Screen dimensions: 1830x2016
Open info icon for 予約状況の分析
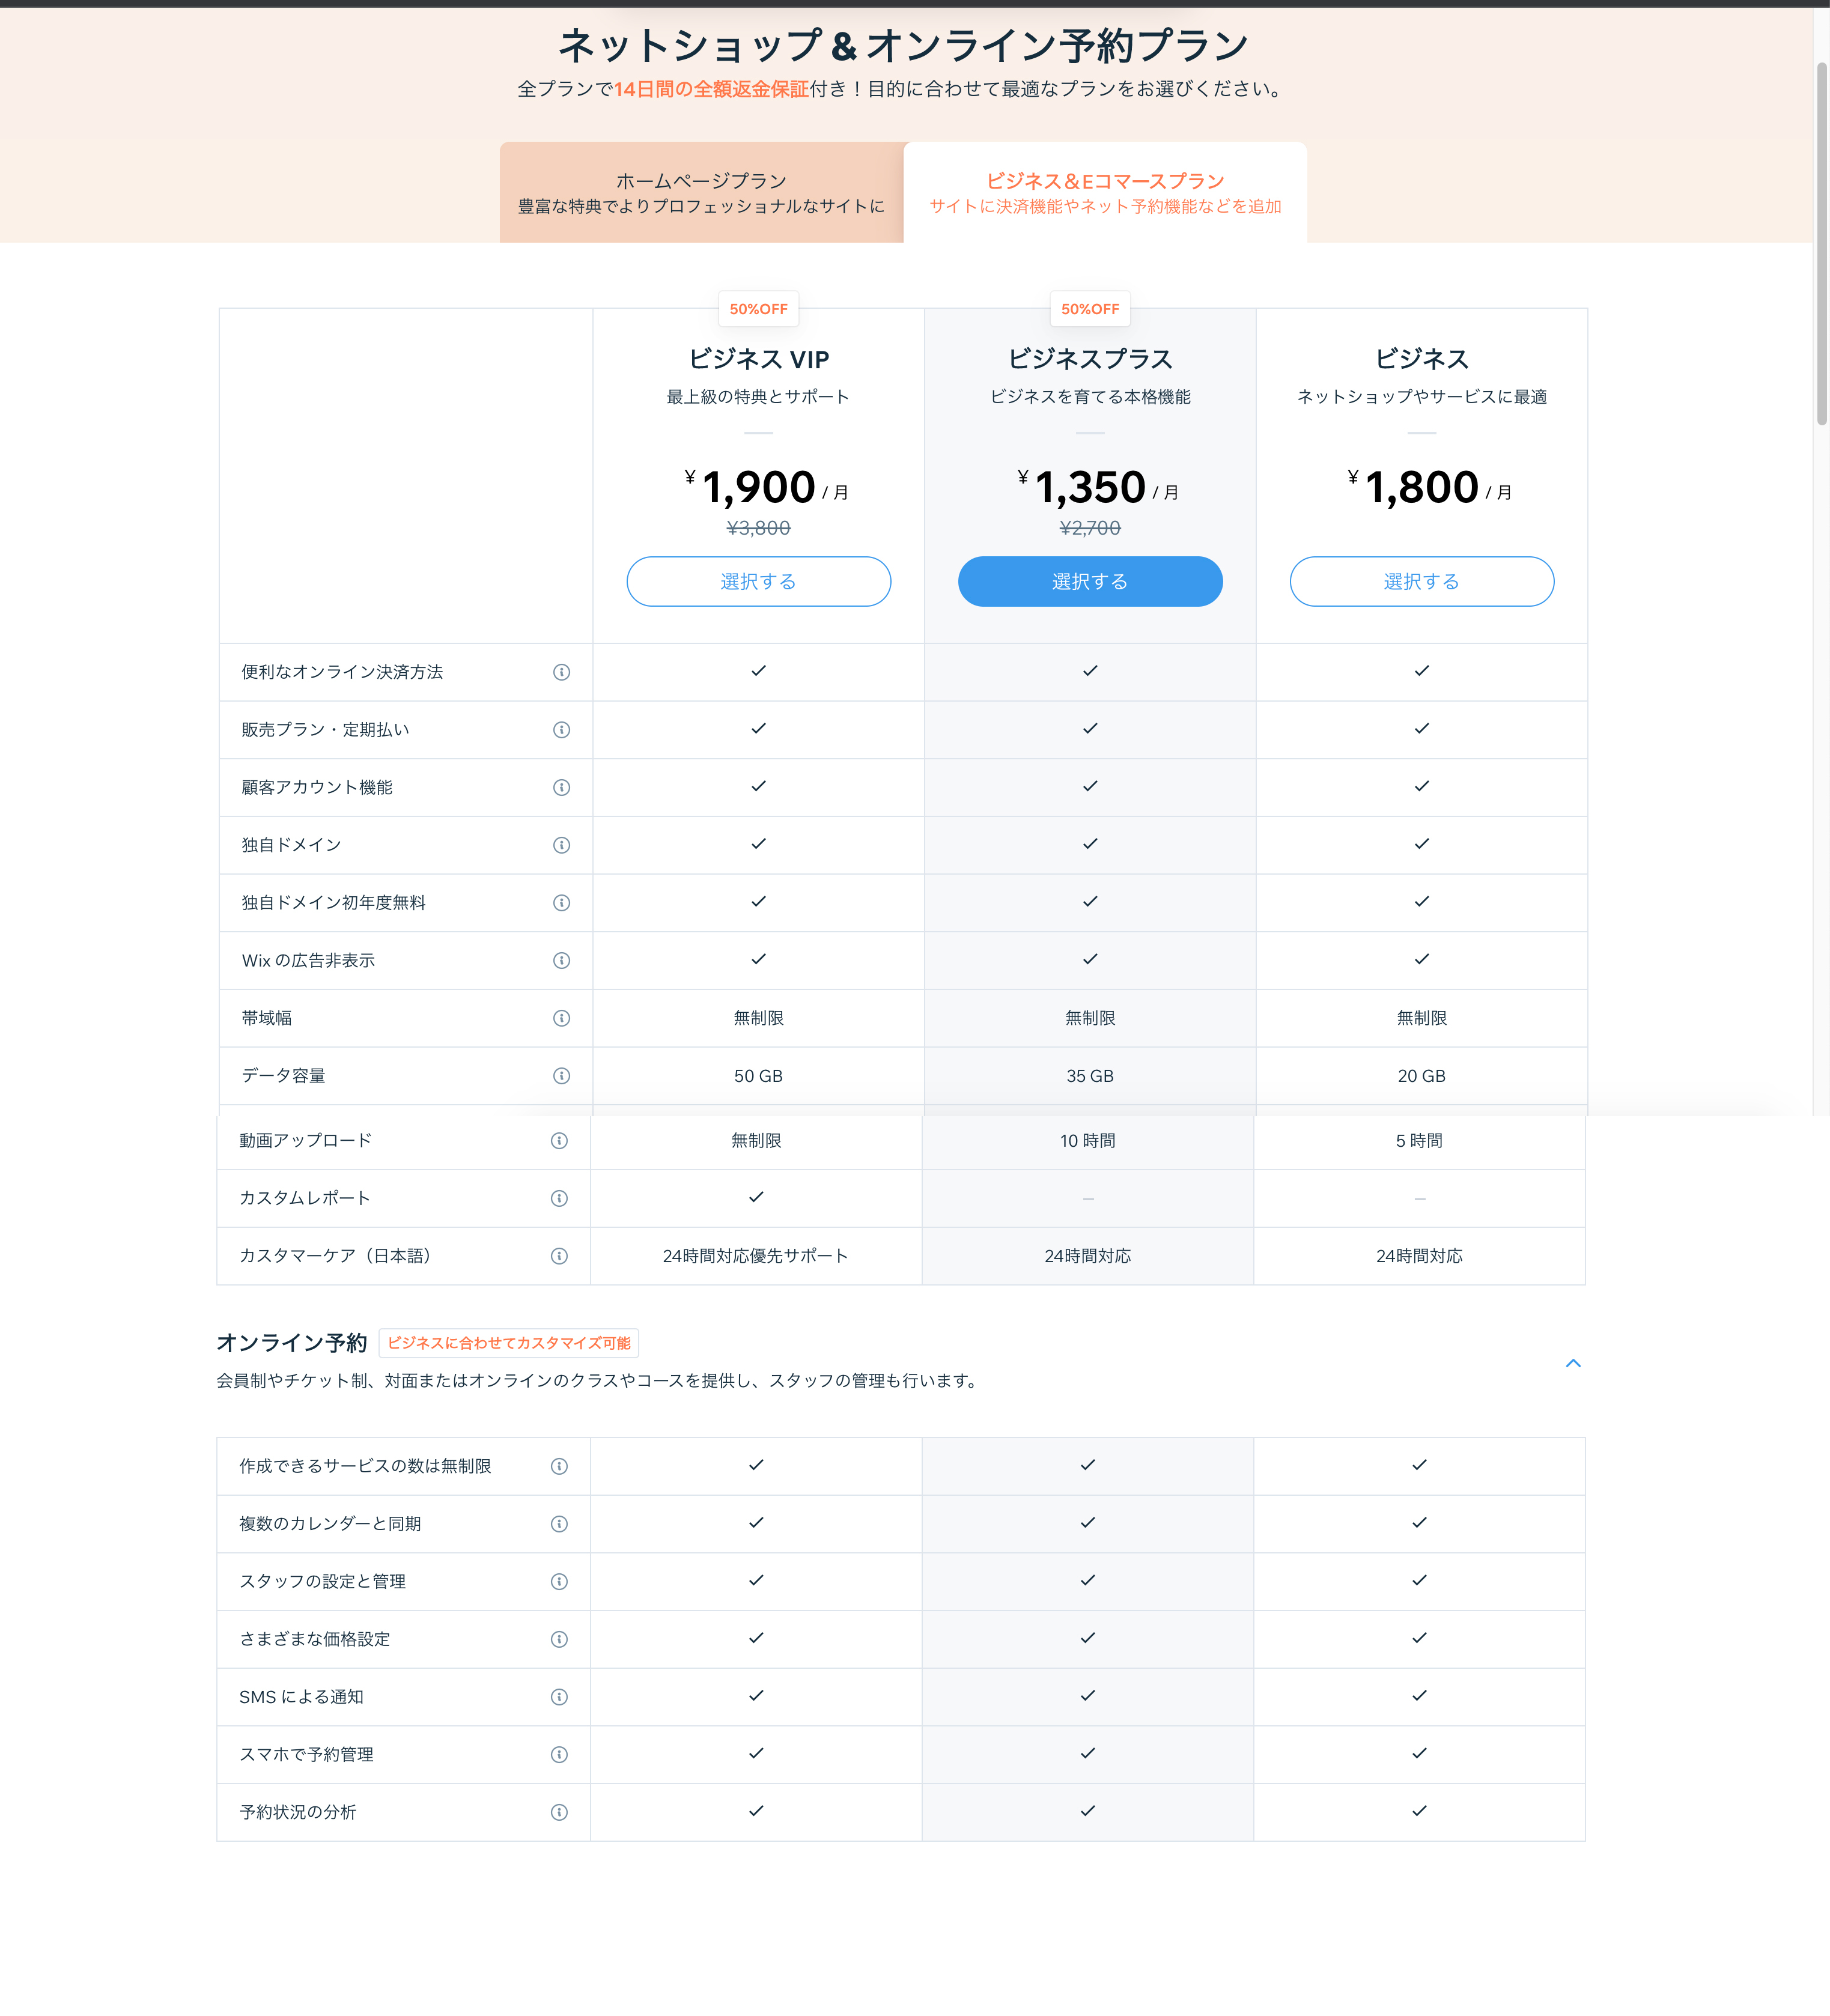(559, 1813)
